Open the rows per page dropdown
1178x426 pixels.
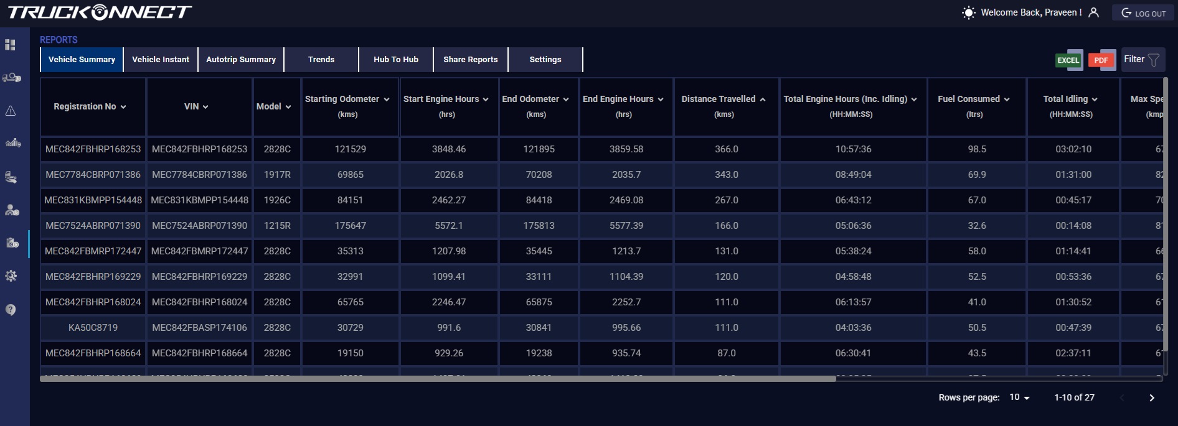pos(1019,397)
